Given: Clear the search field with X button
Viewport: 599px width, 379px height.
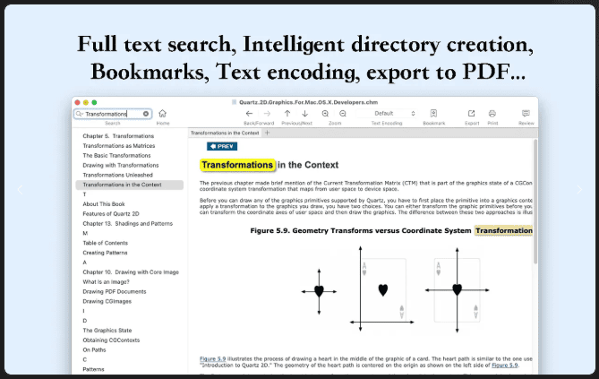Looking at the screenshot, I should tap(146, 114).
